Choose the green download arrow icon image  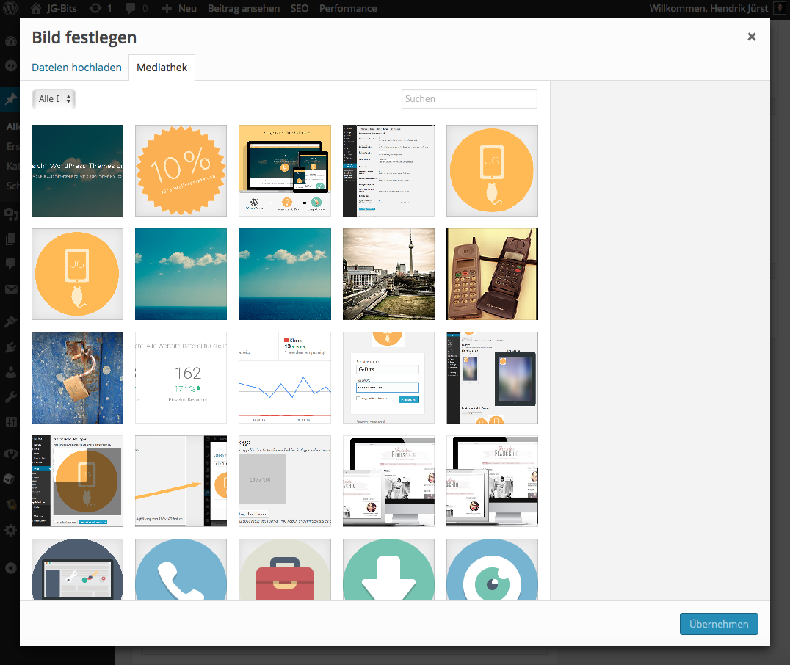point(388,570)
